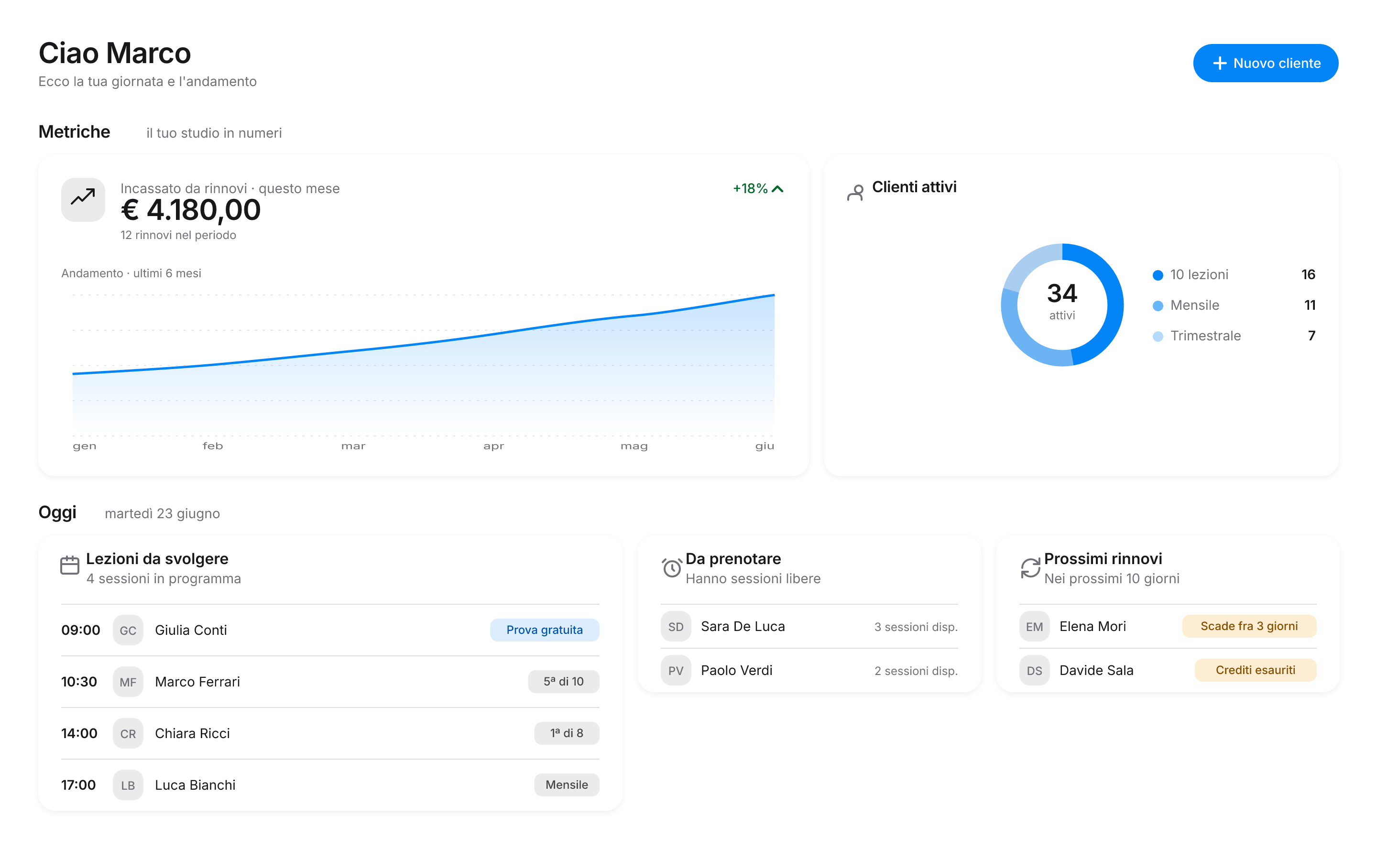Click the Lezioni da svolgere heading

[157, 559]
